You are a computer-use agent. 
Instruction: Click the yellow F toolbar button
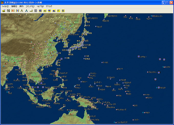pos(58,11)
